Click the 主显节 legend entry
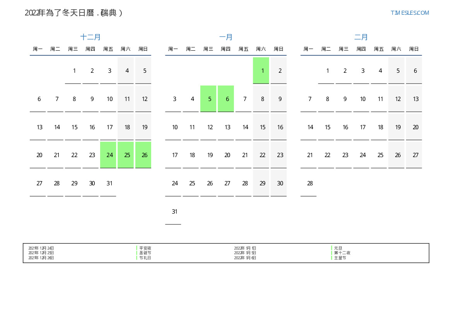 pos(340,258)
